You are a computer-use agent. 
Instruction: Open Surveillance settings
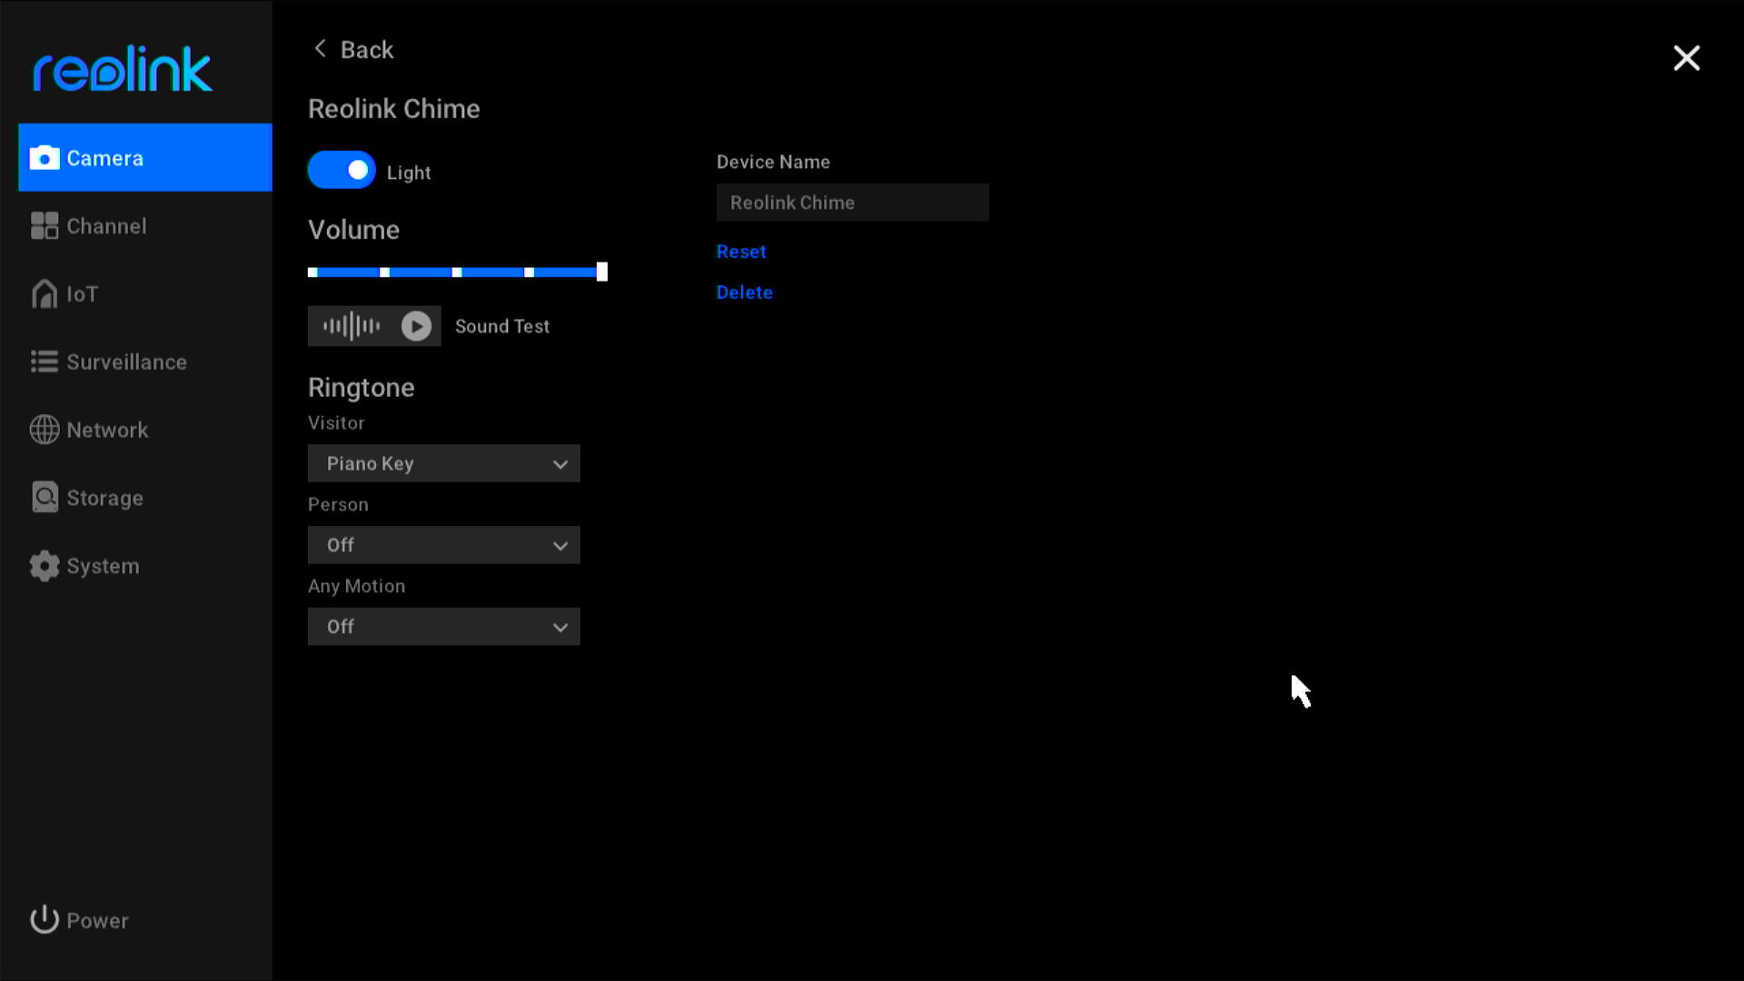145,362
